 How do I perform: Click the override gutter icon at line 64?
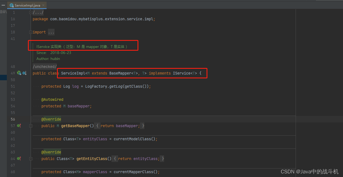(x=19, y=159)
